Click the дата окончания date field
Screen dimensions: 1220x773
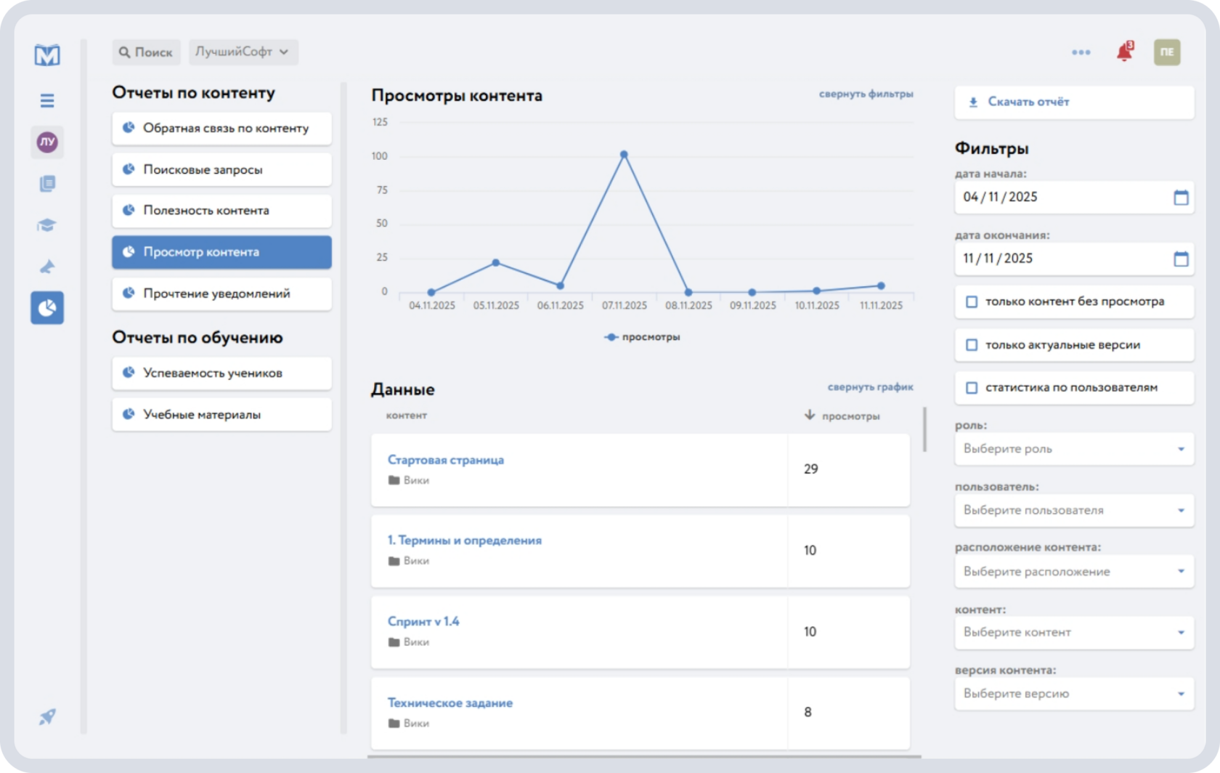(1074, 259)
